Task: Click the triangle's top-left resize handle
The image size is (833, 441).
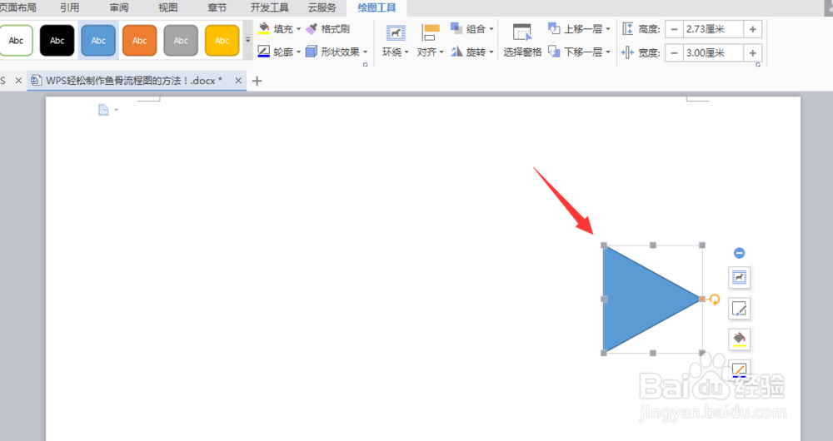Action: pyautogui.click(x=604, y=245)
